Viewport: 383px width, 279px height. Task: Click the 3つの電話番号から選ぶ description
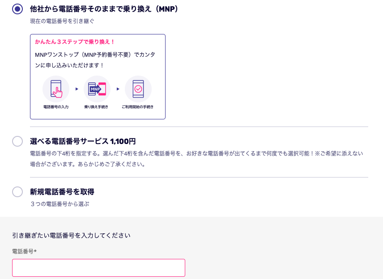[x=60, y=204]
